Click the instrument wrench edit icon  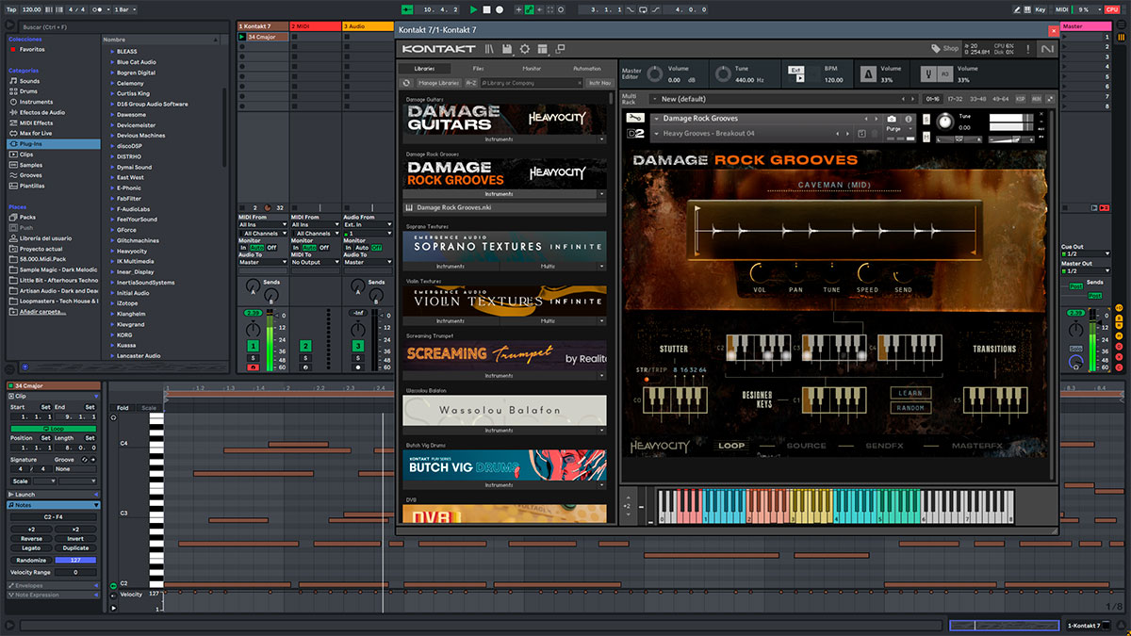(634, 119)
